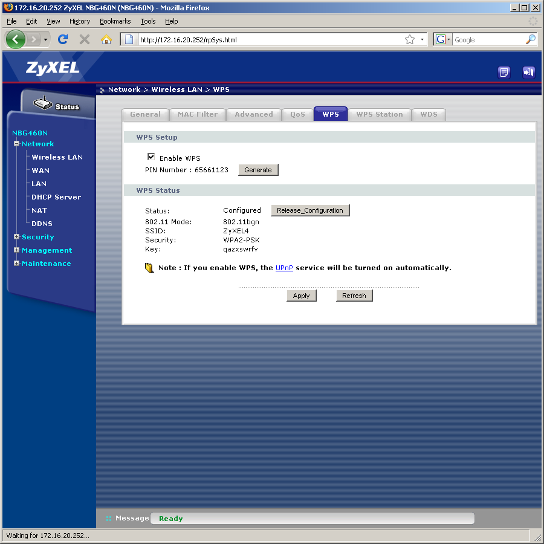Open the Status page router icon
544x544 pixels.
tap(43, 103)
